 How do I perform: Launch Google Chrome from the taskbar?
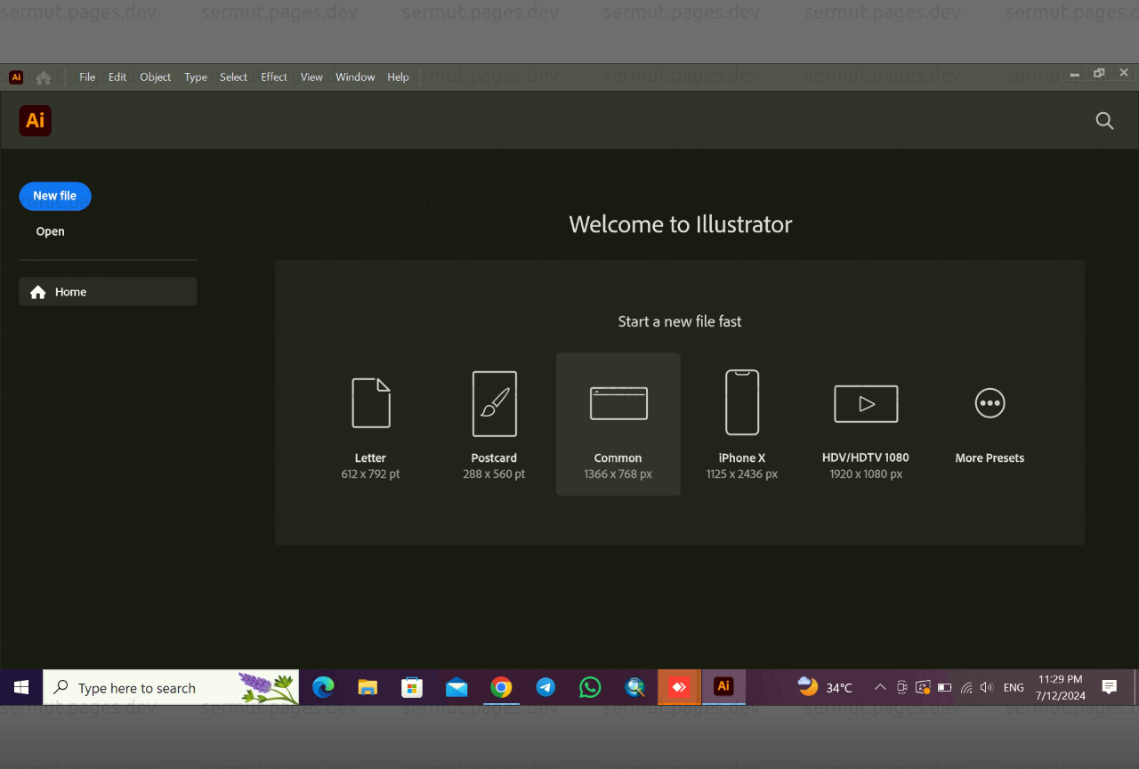501,687
